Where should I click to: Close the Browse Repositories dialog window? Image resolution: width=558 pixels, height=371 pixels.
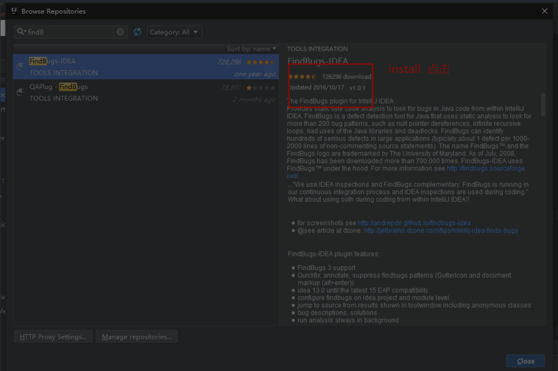(544, 11)
